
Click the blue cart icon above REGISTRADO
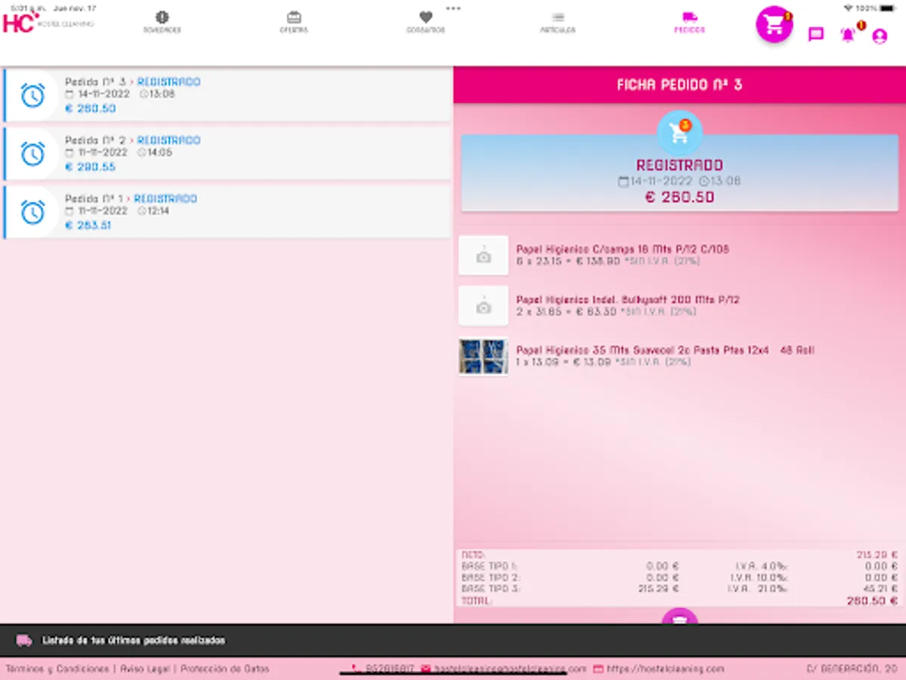coord(679,133)
